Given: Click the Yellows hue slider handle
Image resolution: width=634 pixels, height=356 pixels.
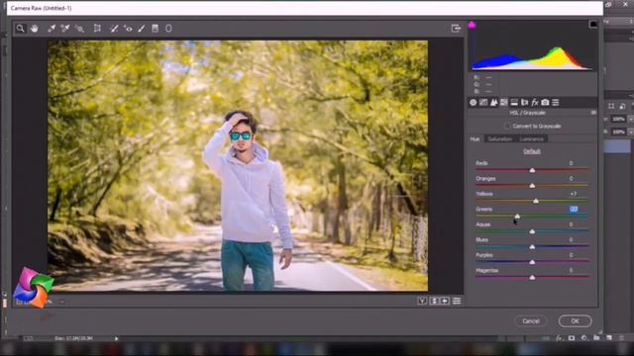Looking at the screenshot, I should coord(536,201).
